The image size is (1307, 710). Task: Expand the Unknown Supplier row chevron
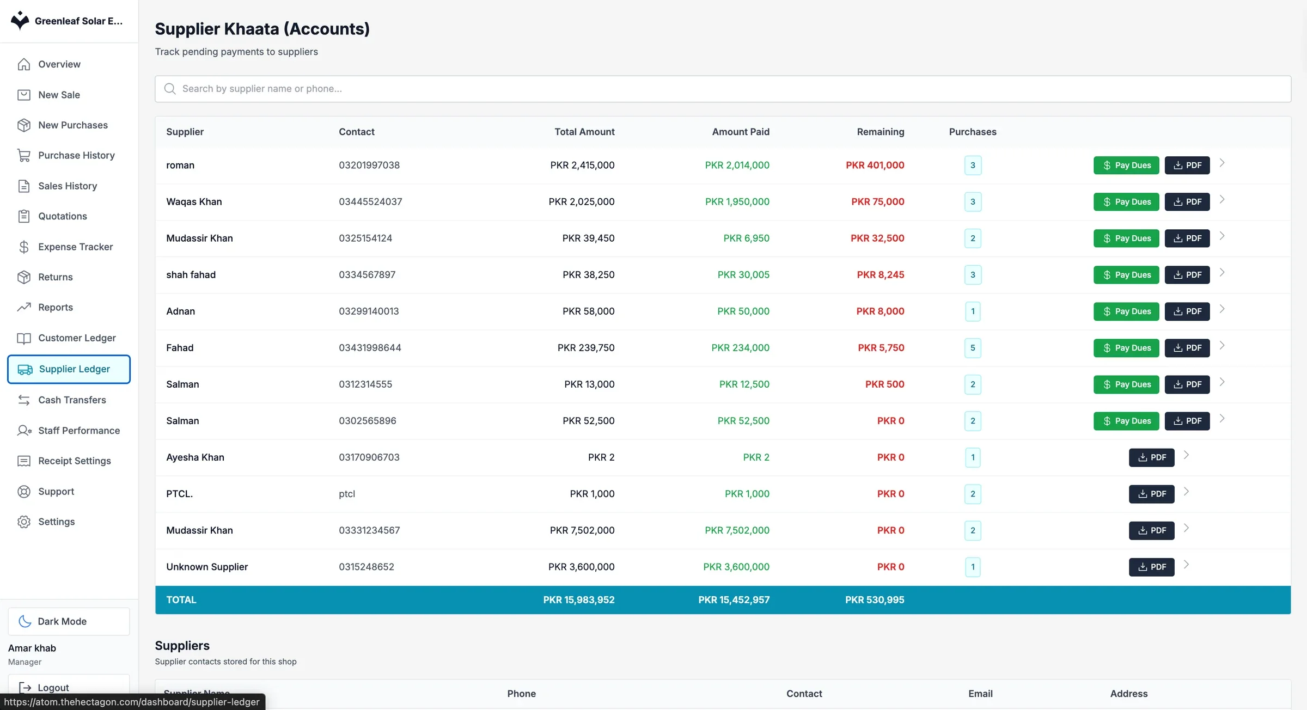click(x=1186, y=564)
